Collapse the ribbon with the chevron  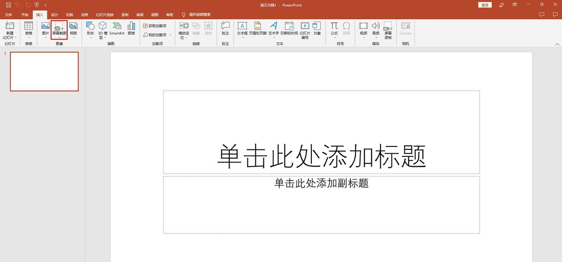pos(557,43)
